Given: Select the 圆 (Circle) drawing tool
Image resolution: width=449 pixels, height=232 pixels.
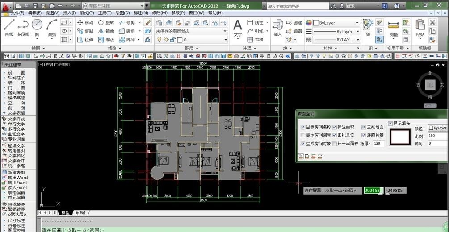Looking at the screenshot, I should click(x=37, y=27).
